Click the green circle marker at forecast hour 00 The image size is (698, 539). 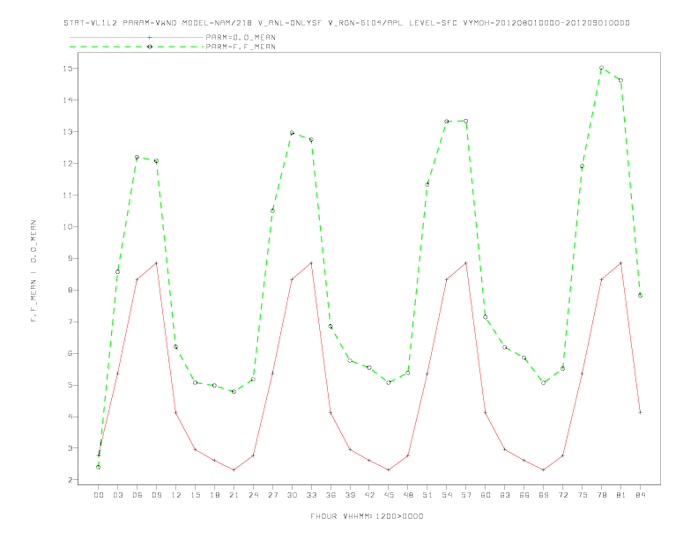99,467
